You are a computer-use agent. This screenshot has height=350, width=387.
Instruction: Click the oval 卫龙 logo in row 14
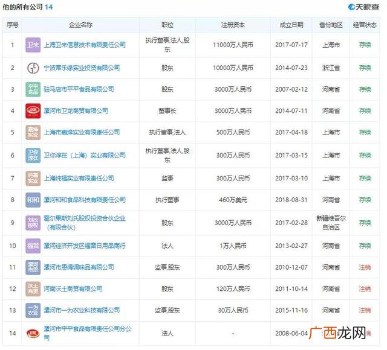(x=33, y=334)
